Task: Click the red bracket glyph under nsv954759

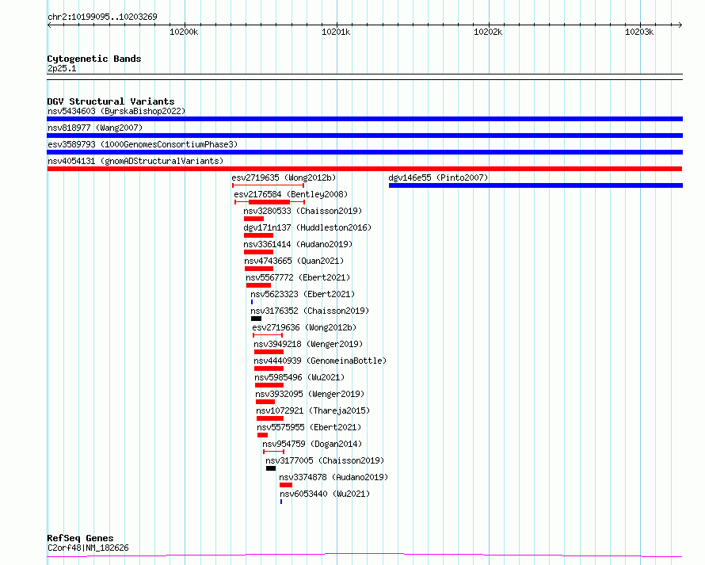Action: 274,452
